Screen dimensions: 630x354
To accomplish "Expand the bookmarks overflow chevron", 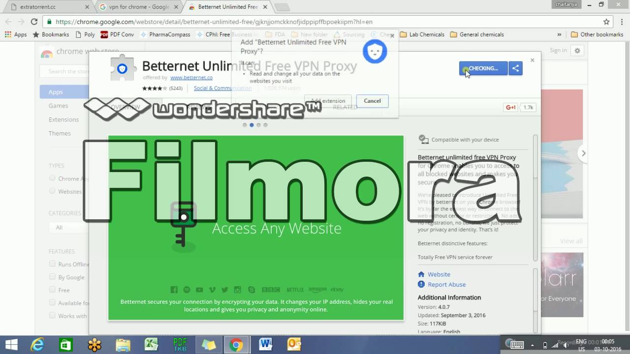I will [559, 34].
